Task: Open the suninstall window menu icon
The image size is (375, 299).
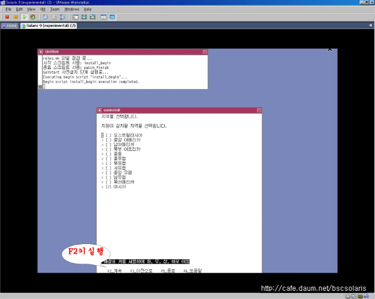Action: click(100, 110)
